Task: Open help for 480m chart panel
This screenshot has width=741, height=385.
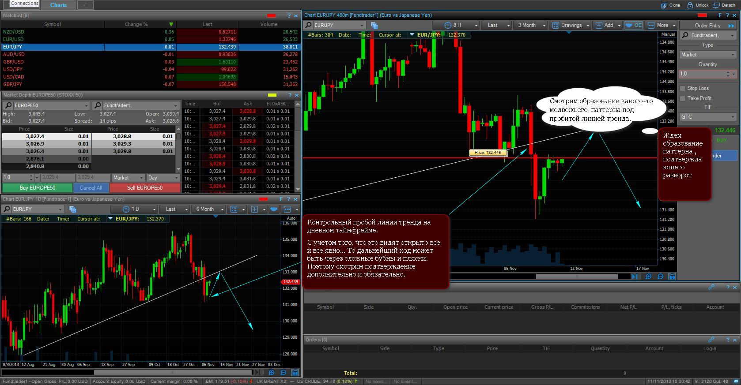Action: click(728, 15)
